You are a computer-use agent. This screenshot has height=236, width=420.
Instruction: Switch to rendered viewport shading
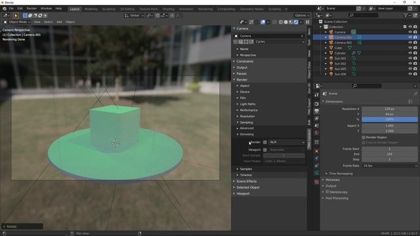(x=296, y=22)
